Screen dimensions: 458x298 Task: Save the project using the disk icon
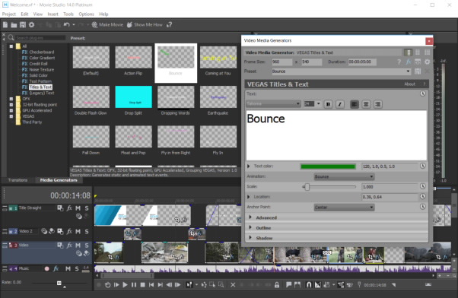click(x=23, y=25)
